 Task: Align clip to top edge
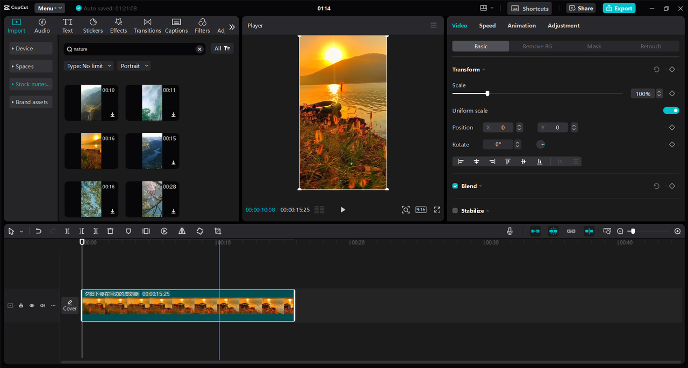(x=507, y=161)
